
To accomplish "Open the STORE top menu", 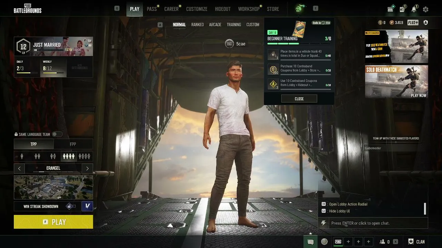I will 273,9.
